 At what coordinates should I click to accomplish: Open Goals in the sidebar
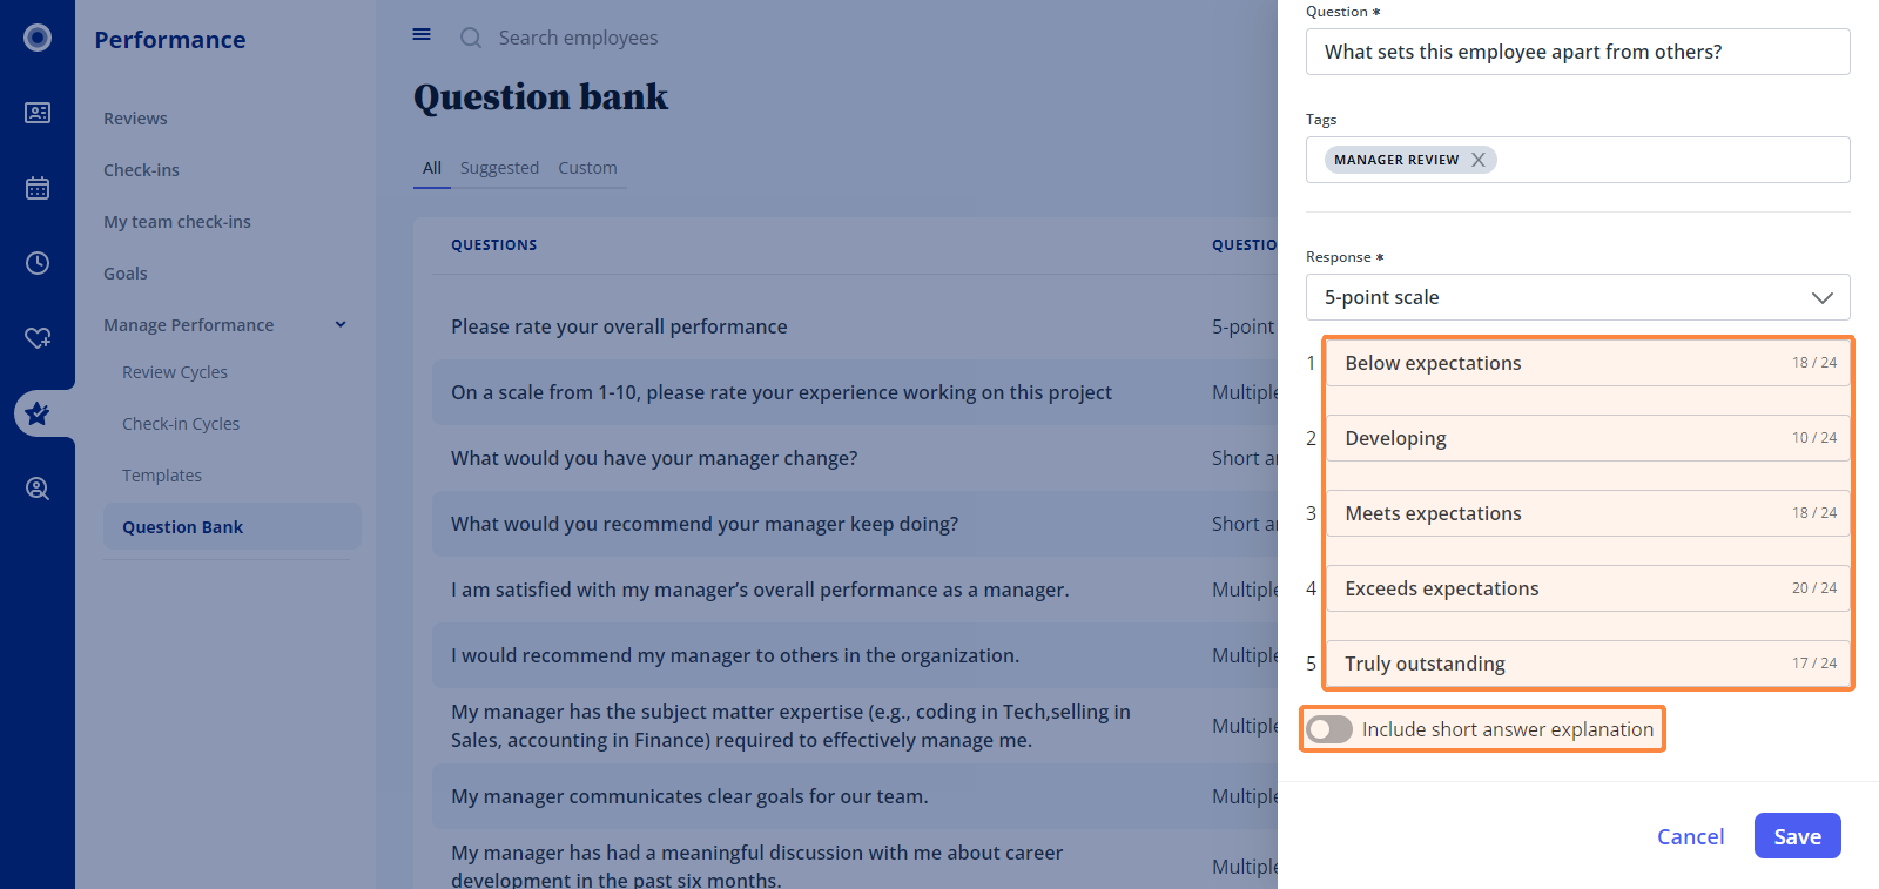point(124,274)
